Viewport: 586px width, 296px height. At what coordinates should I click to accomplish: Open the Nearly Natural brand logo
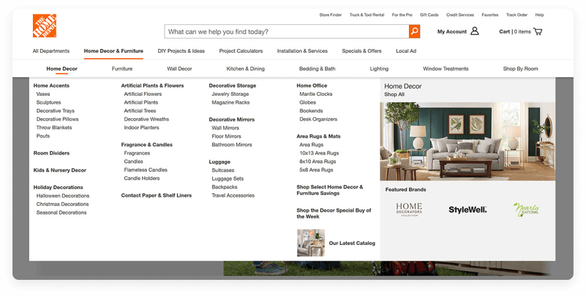click(x=526, y=210)
